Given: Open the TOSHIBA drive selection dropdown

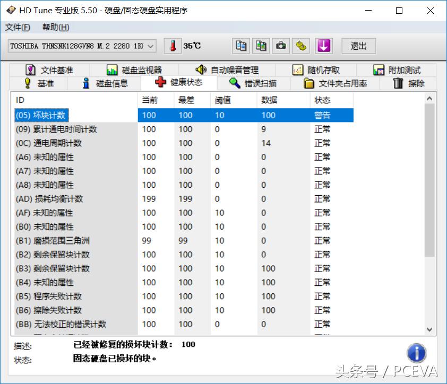Looking at the screenshot, I should click(150, 46).
